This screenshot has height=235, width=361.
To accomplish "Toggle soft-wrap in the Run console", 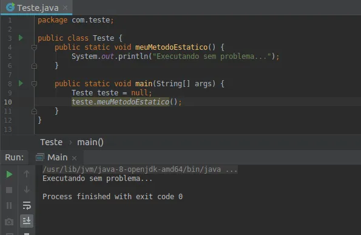I will (27, 205).
